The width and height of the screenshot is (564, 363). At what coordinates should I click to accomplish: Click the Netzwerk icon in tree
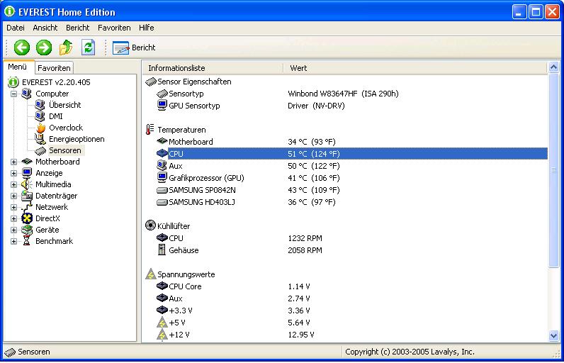[x=27, y=207]
